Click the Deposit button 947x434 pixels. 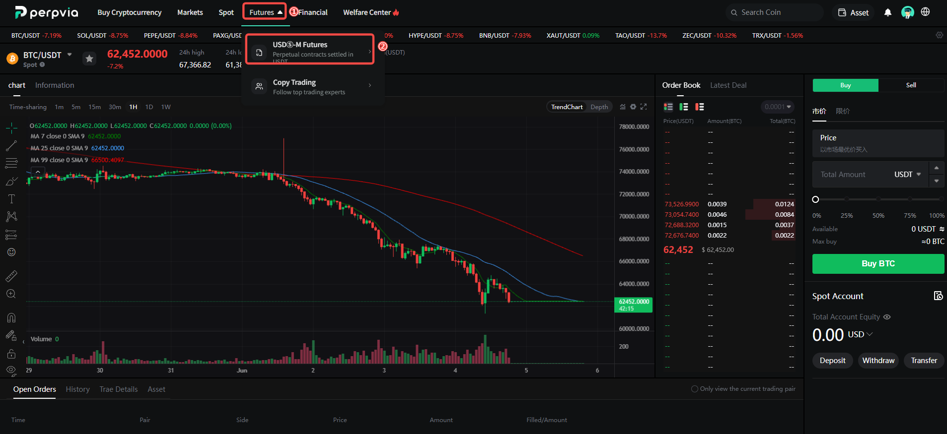pos(832,361)
